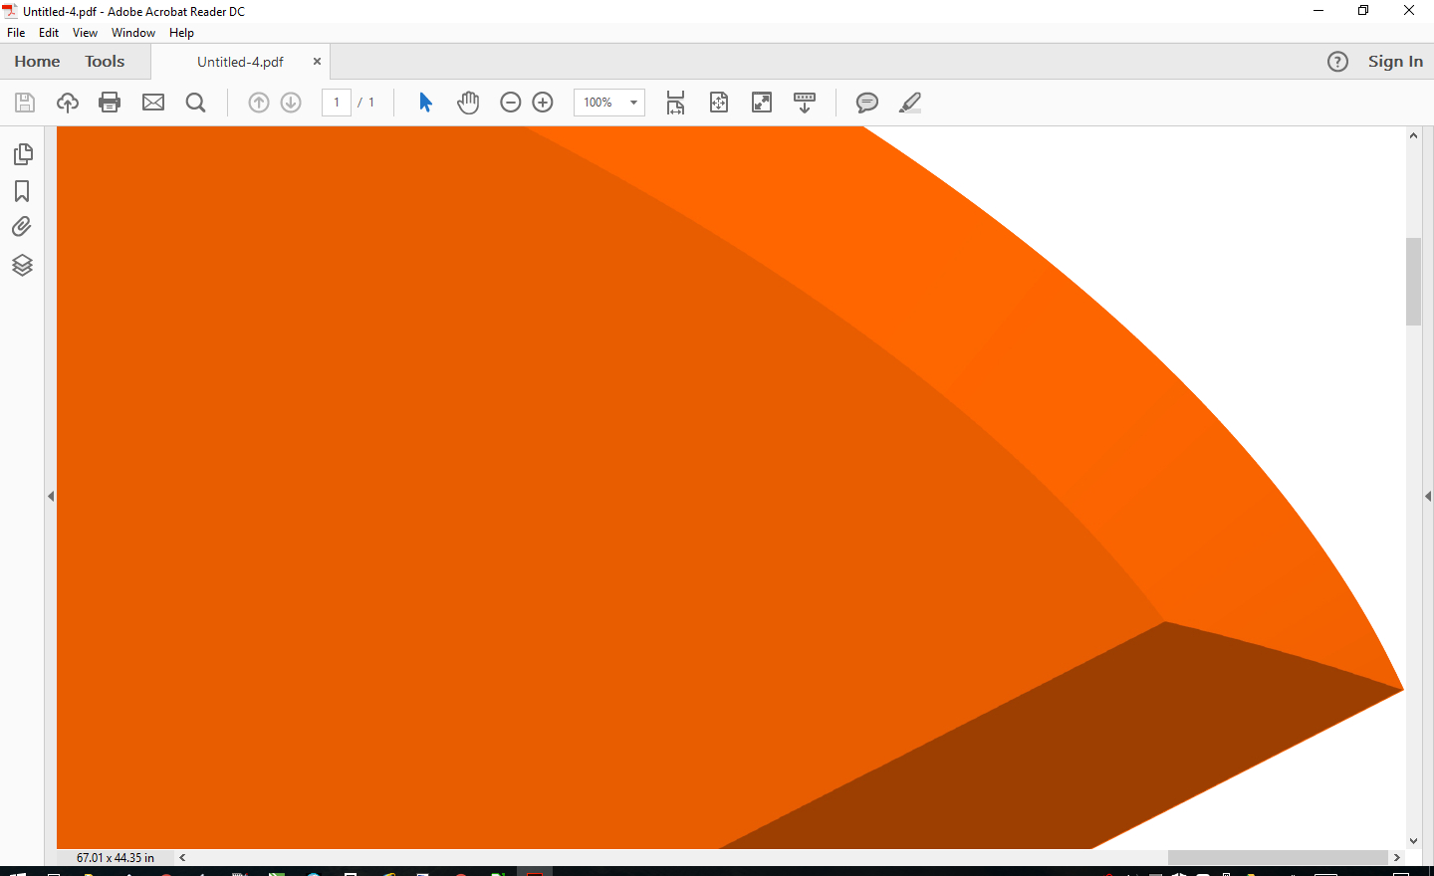This screenshot has height=876, width=1434.
Task: Click the Zoom in plus icon
Action: (543, 103)
